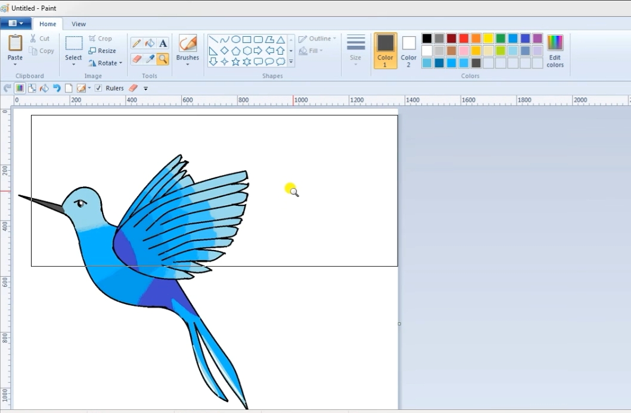Screen dimensions: 631x413
Task: Select the Text tool
Action: point(163,43)
